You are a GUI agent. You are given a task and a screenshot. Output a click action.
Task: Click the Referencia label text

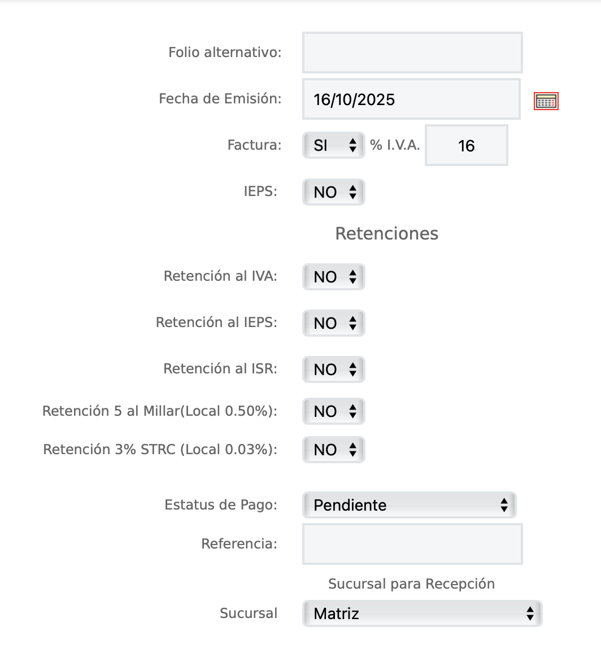[239, 544]
